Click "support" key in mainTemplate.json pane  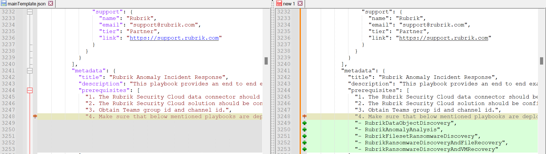(x=107, y=12)
